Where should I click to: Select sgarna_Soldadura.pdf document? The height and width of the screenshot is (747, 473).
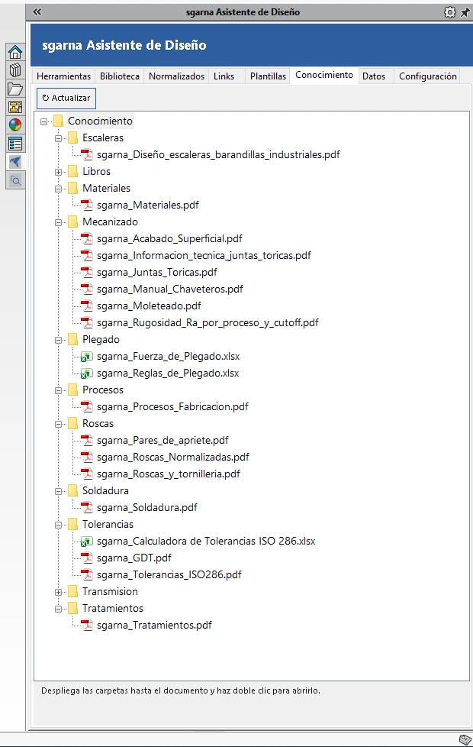(146, 507)
